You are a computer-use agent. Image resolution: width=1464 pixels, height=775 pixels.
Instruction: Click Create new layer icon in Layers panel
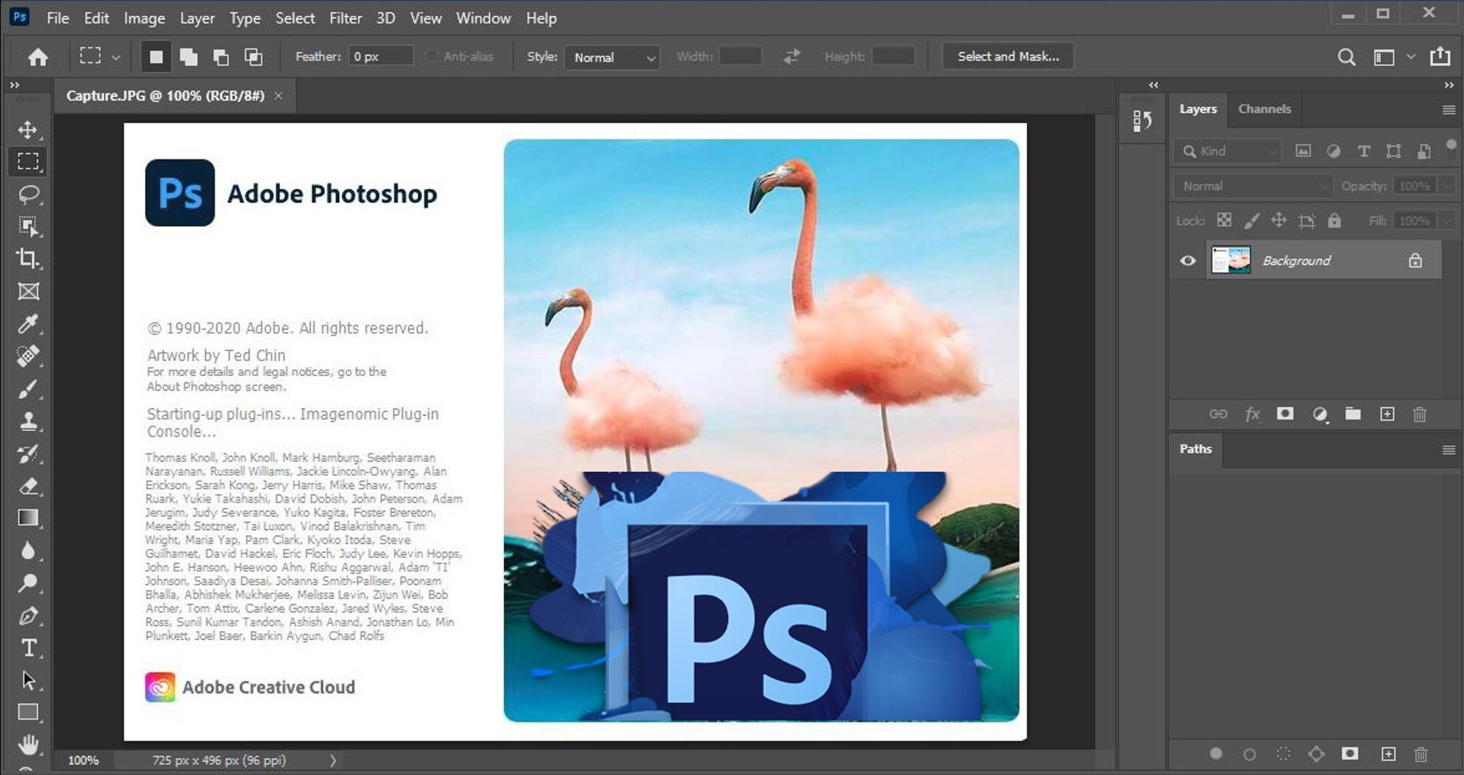pos(1387,414)
